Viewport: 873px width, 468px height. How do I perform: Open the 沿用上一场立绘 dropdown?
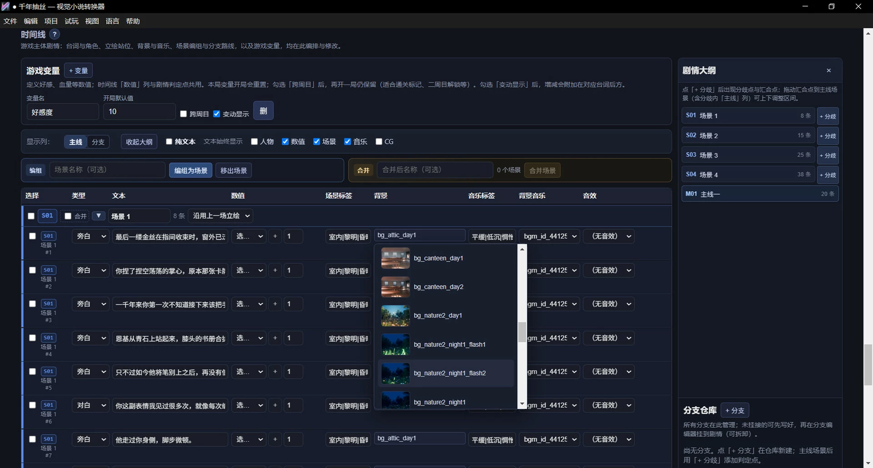(221, 216)
